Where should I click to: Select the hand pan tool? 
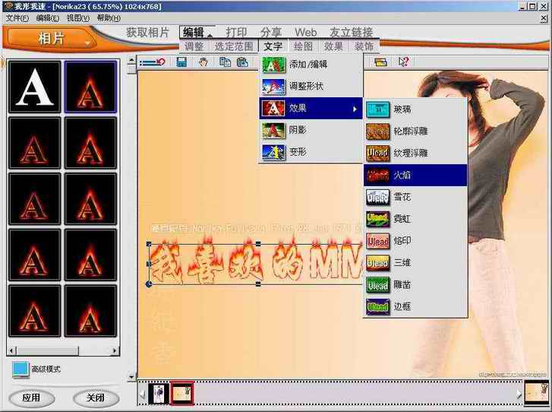[x=203, y=62]
